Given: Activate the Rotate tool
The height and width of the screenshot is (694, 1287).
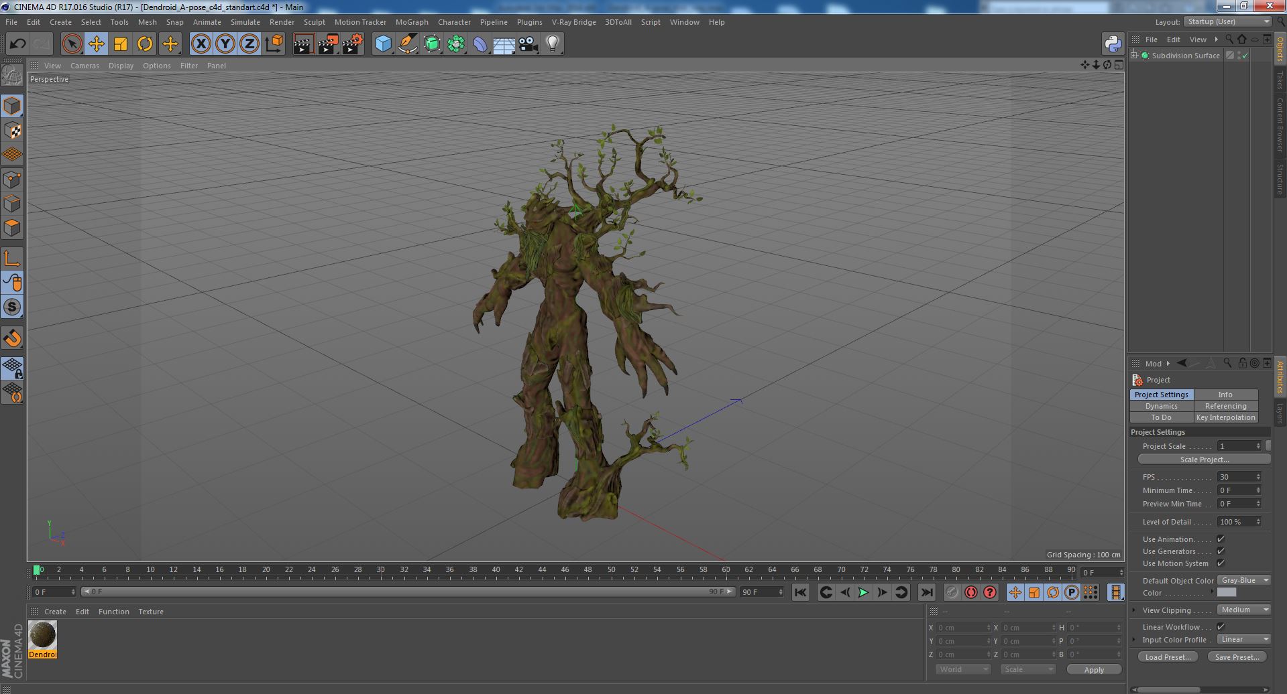Looking at the screenshot, I should pyautogui.click(x=145, y=44).
